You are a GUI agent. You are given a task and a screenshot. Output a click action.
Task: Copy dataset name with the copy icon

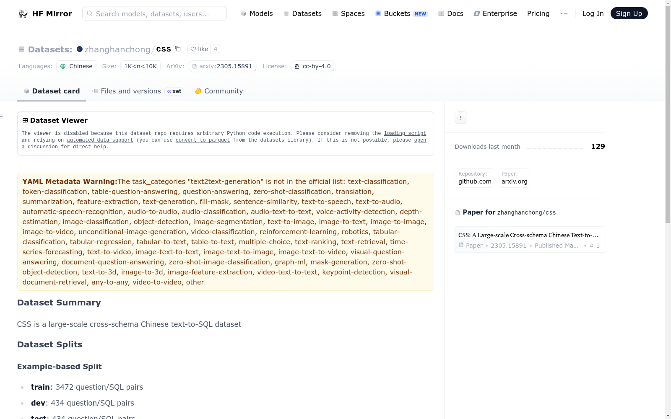[178, 49]
